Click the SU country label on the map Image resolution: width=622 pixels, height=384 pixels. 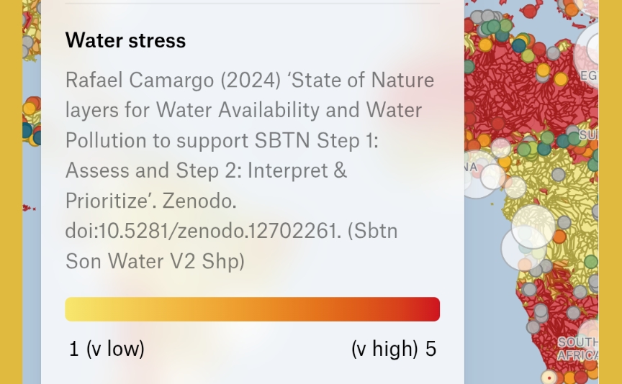[588, 134]
